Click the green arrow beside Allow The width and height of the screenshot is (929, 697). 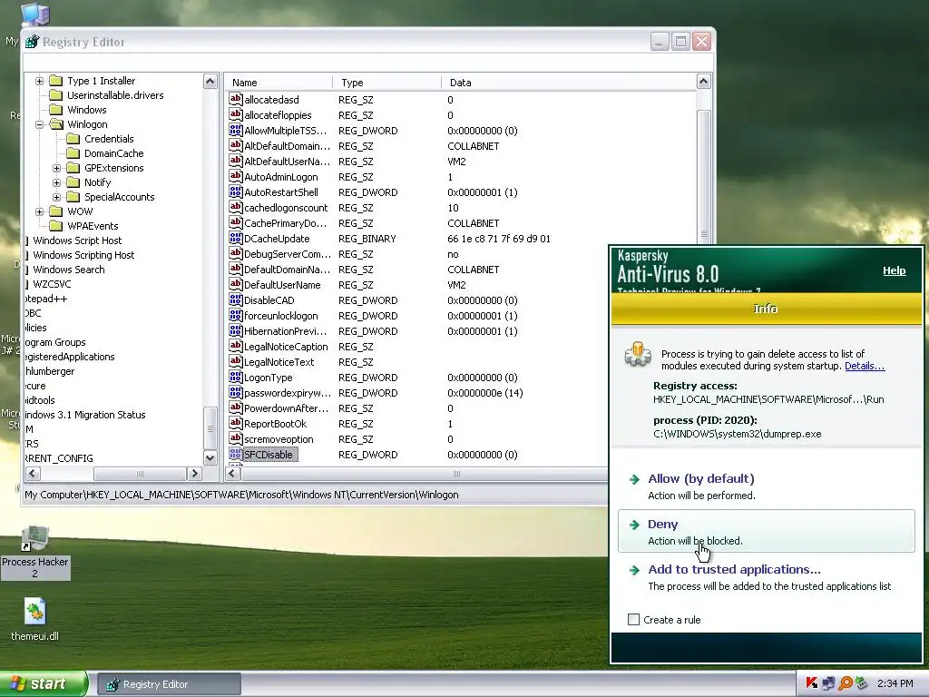[634, 479]
